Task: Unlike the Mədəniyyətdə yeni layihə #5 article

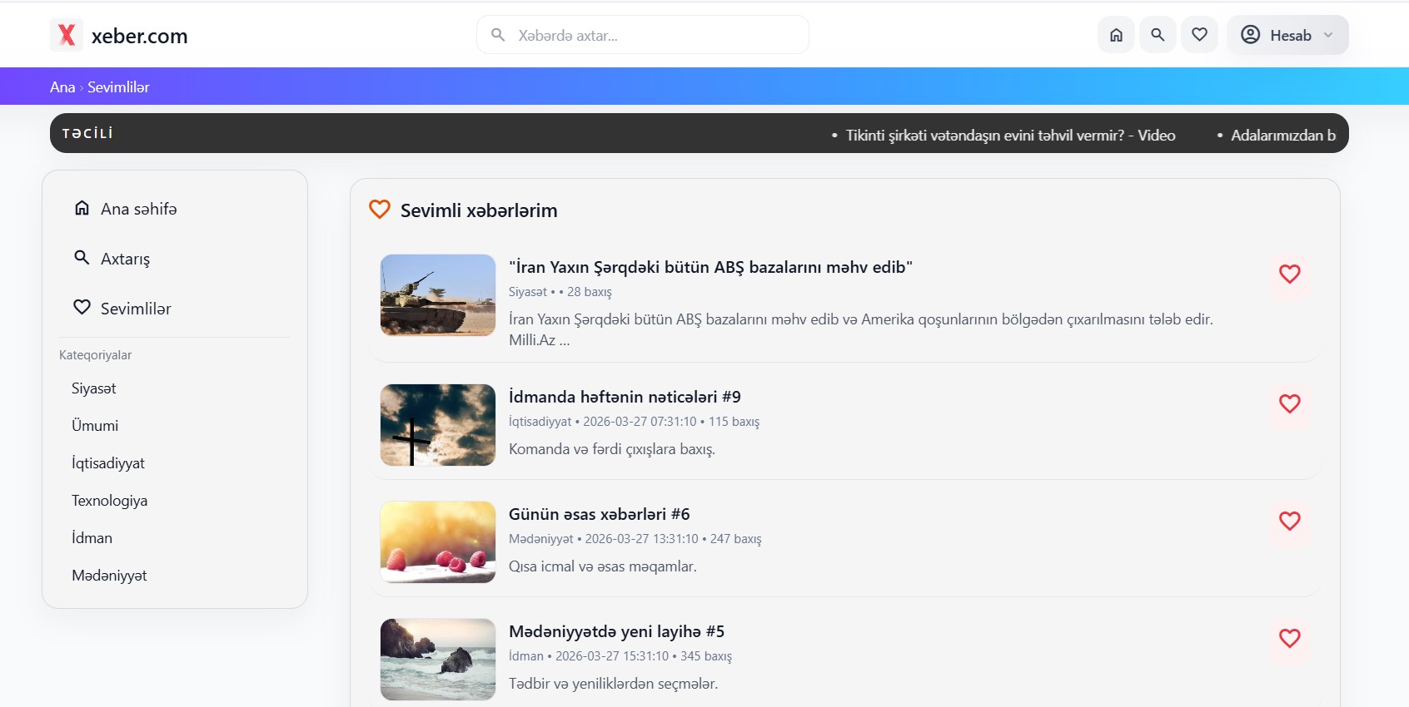Action: (1289, 638)
